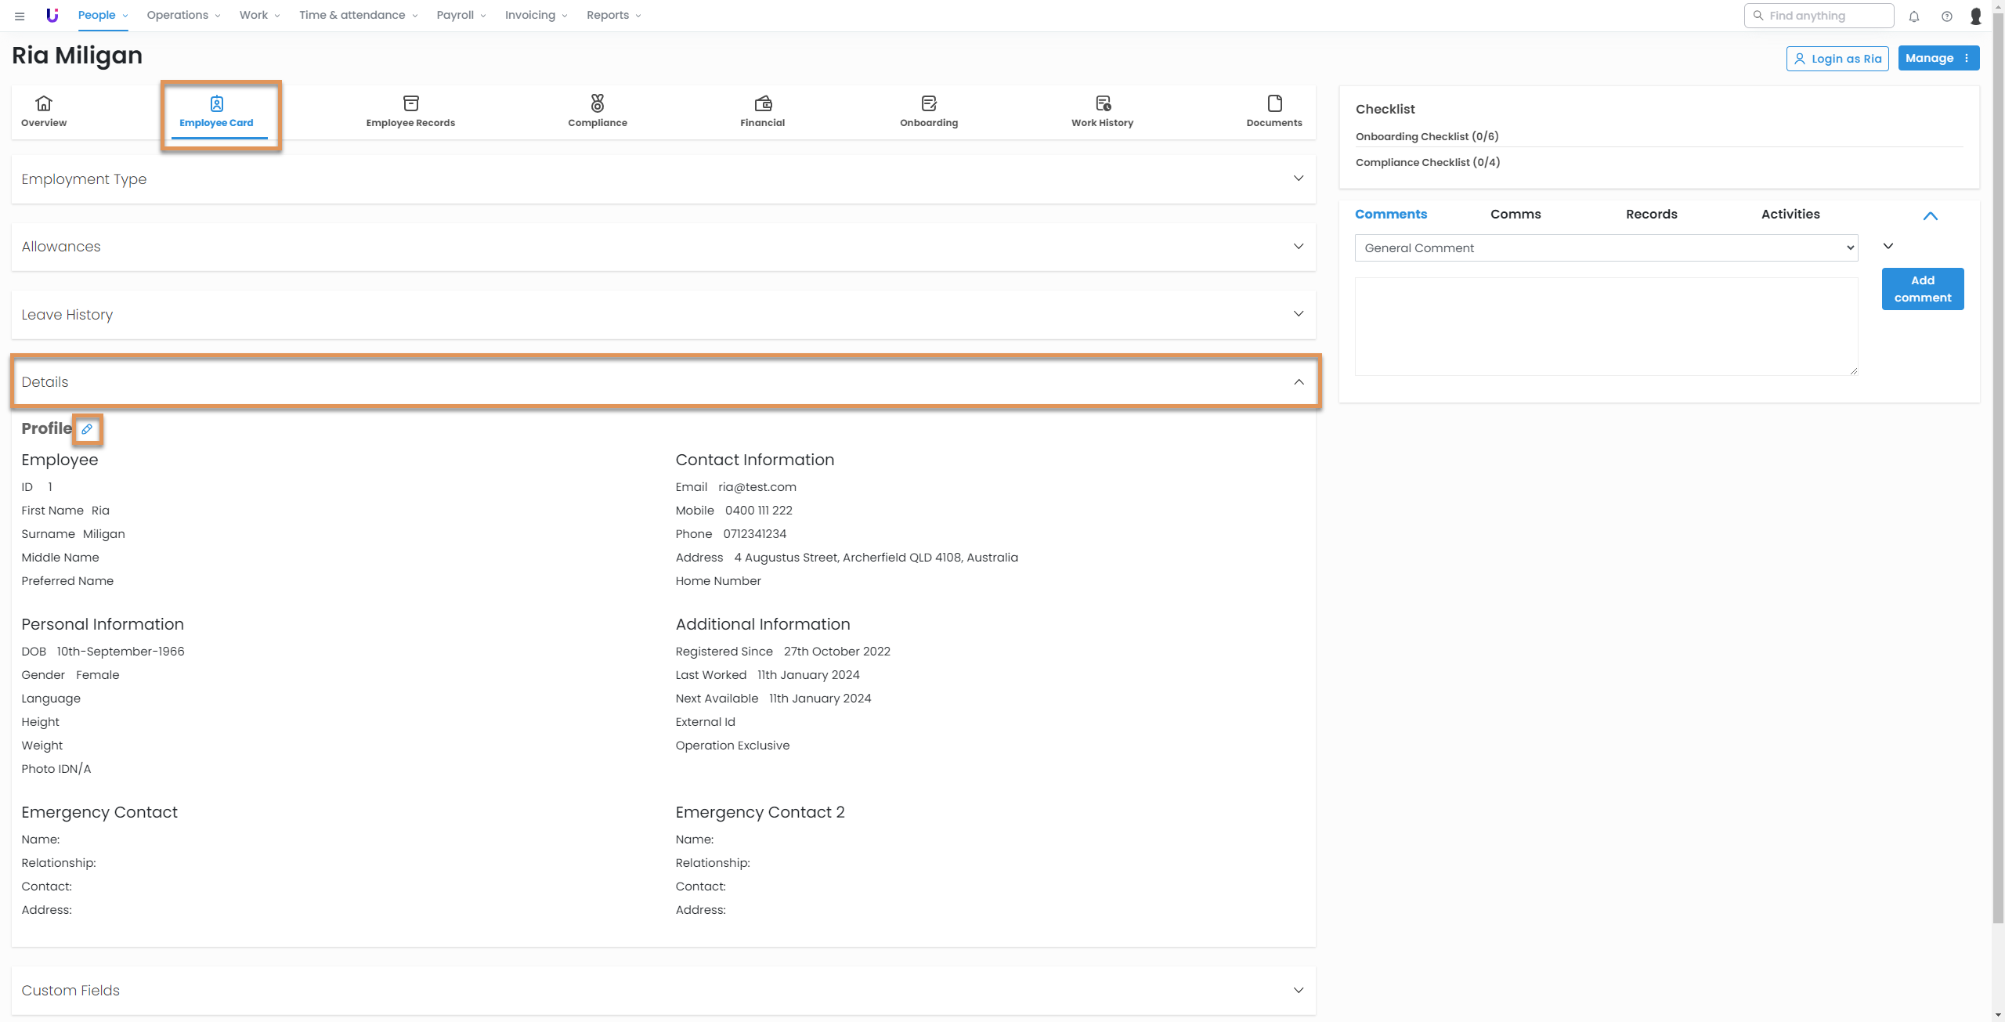Viewport: 2005px width, 1022px height.
Task: Click the pencil edit icon beside Profile
Action: pos(87,429)
